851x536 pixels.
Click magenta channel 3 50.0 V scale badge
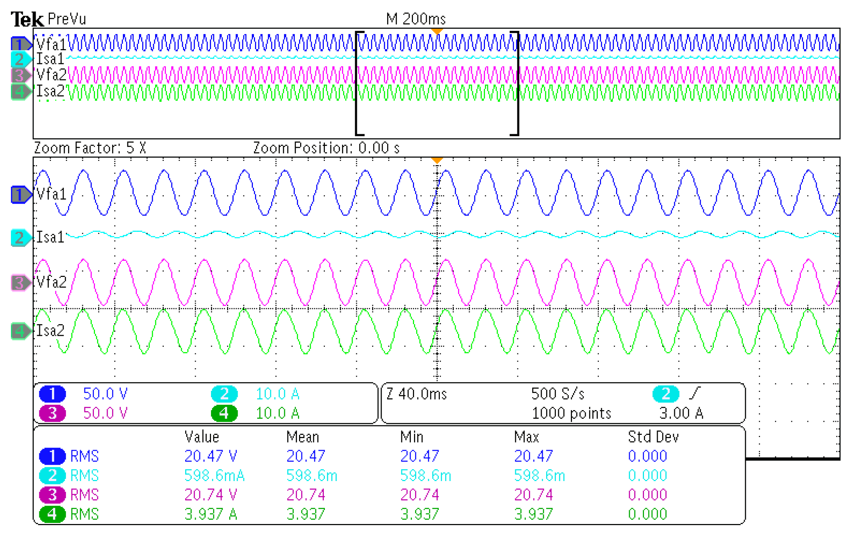pos(52,413)
